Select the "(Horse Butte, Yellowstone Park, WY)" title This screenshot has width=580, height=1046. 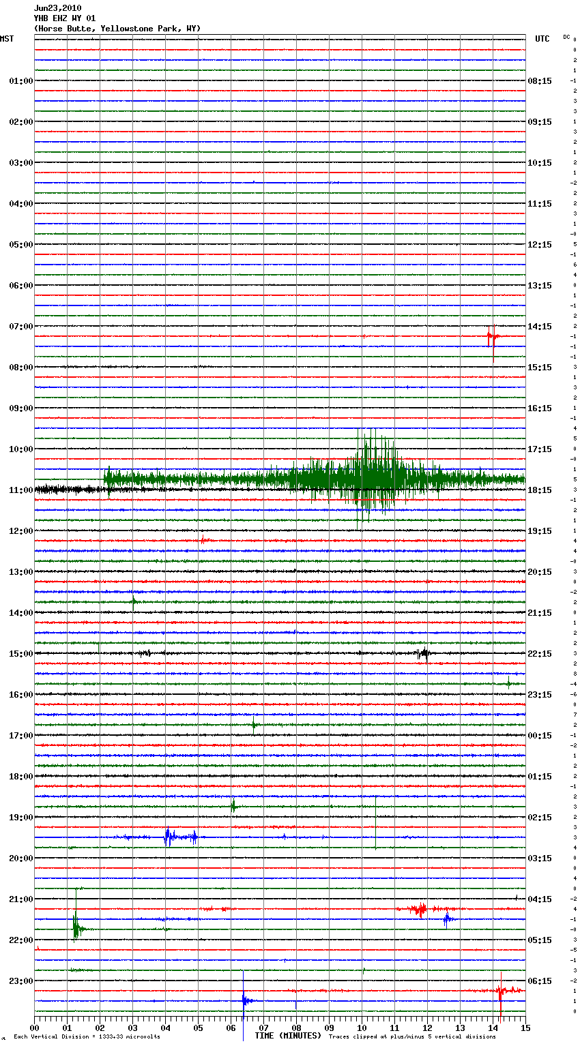pyautogui.click(x=117, y=29)
